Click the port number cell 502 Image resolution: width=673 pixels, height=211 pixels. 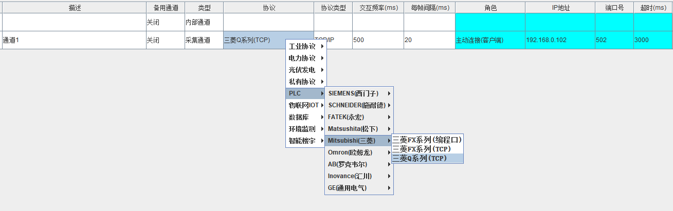613,40
